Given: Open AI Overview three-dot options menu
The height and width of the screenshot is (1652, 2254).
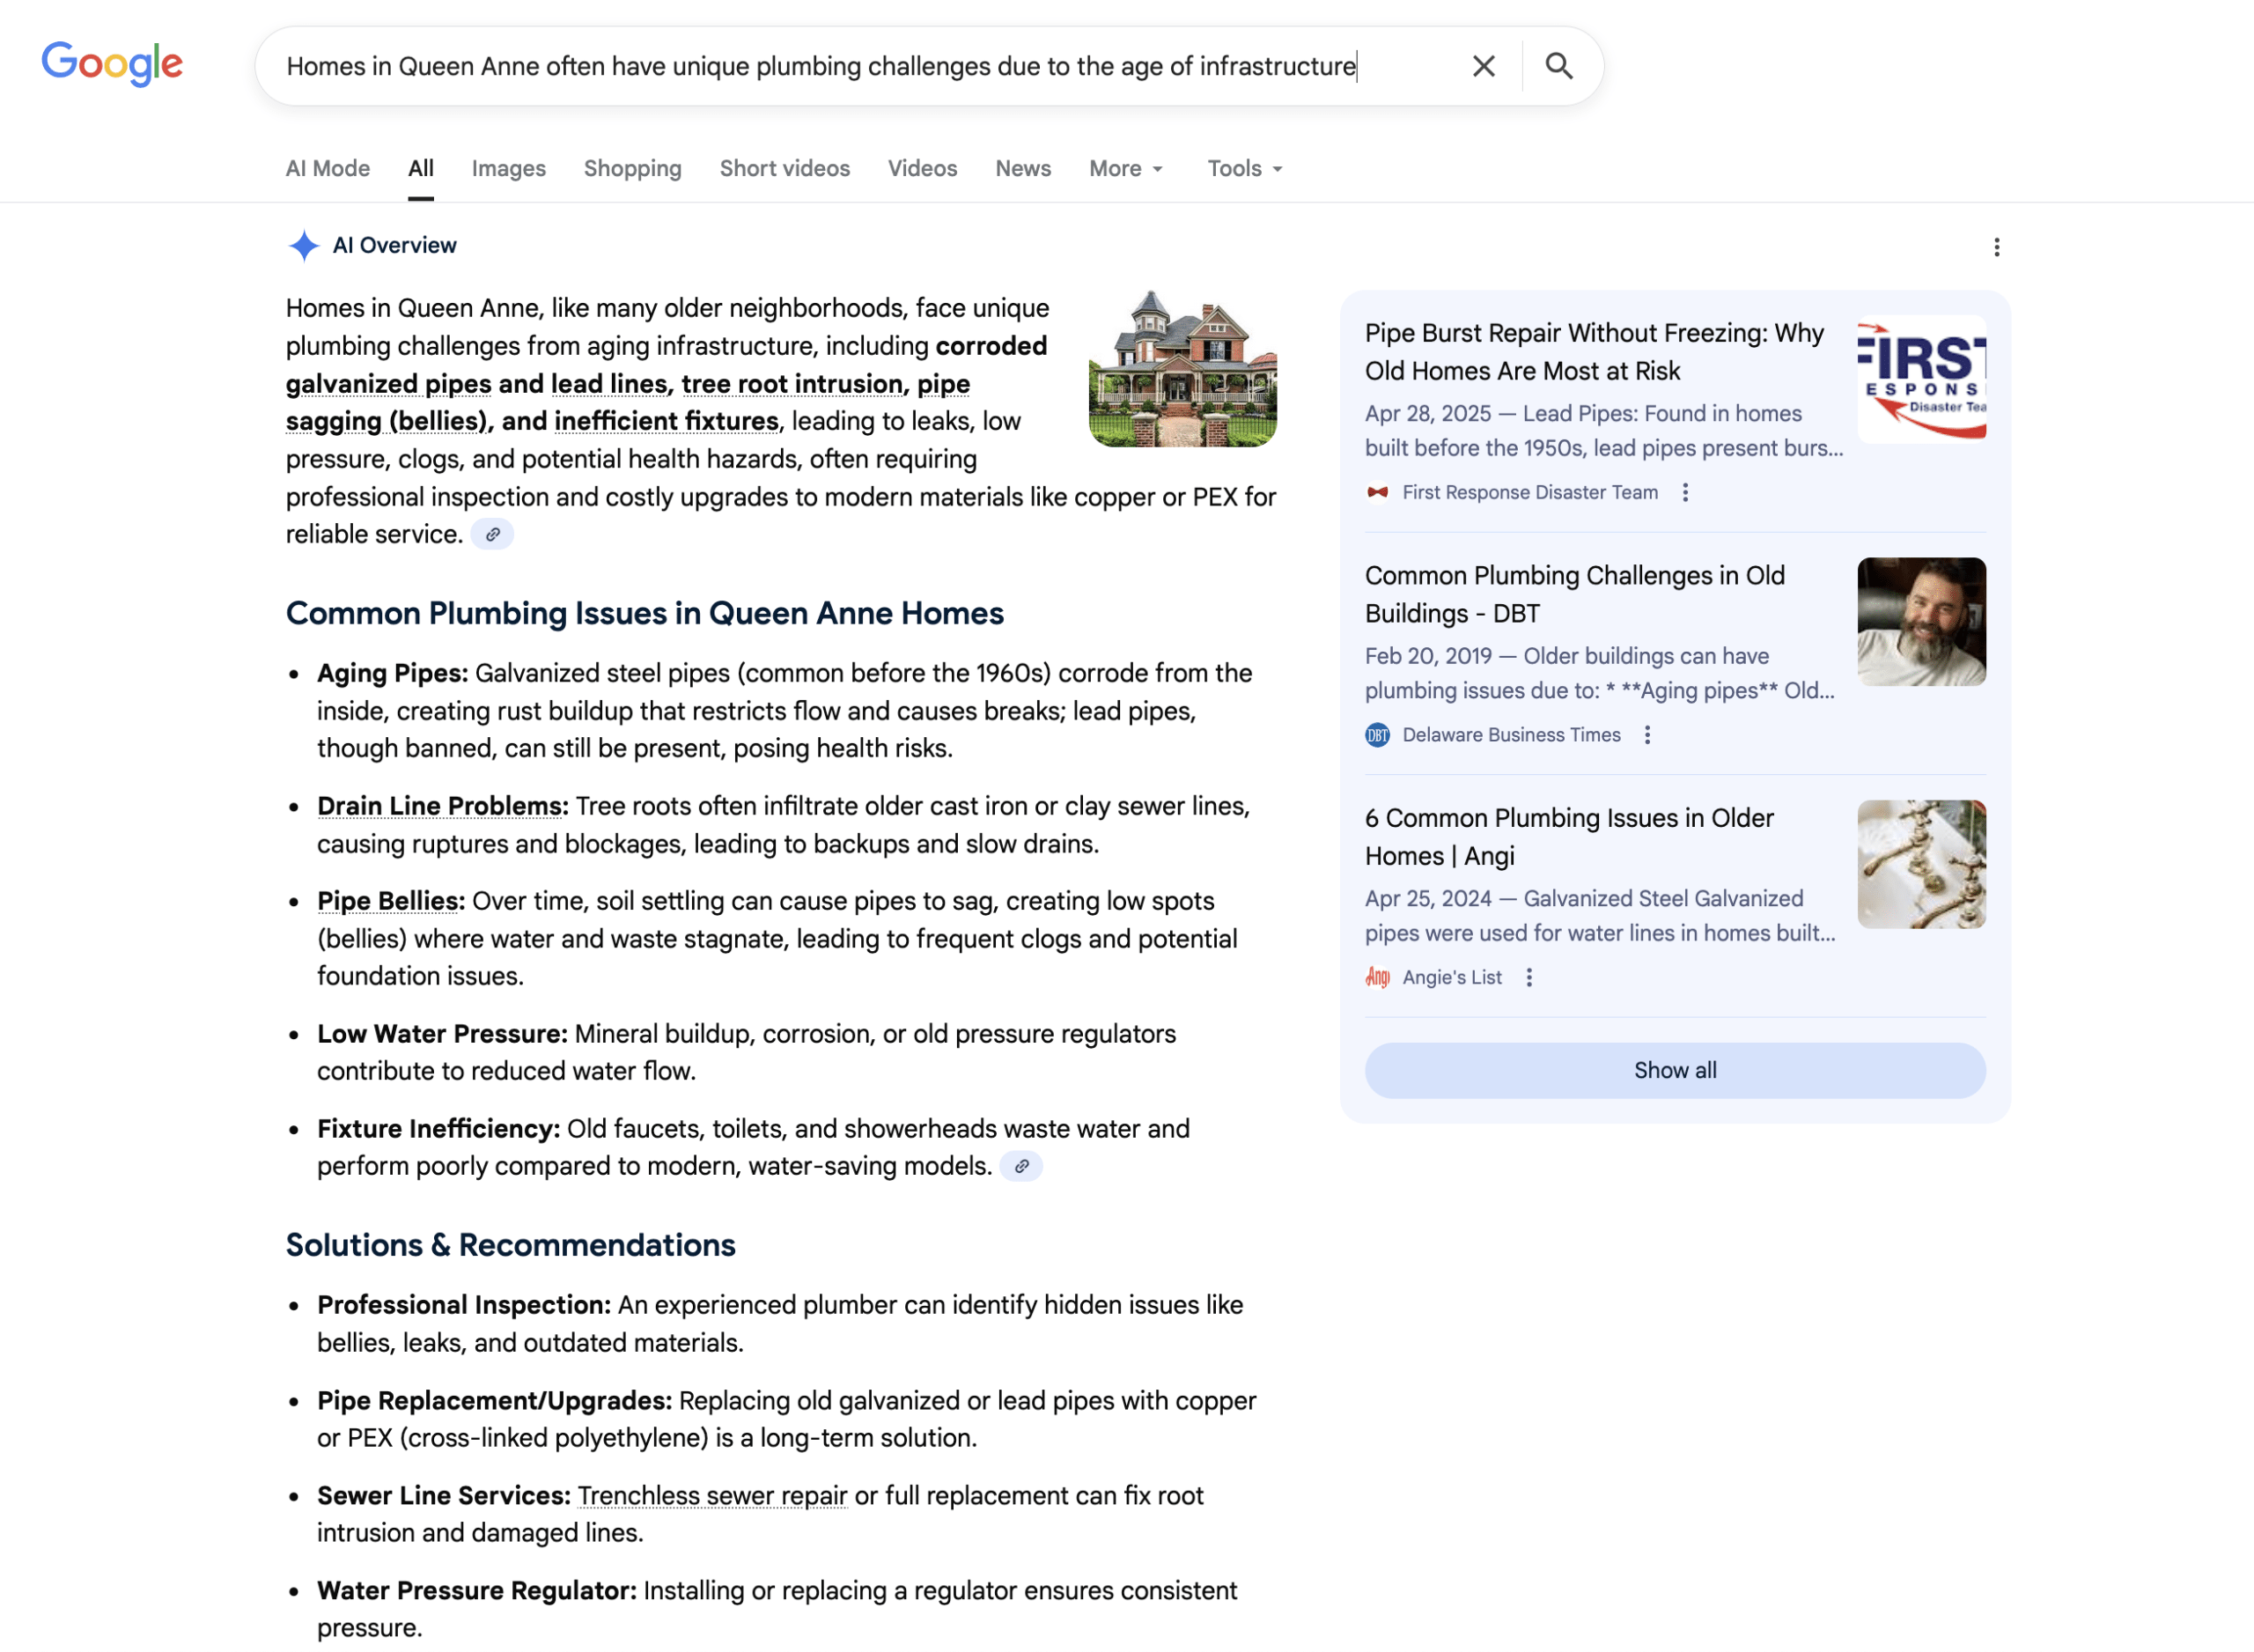Looking at the screenshot, I should click(x=1996, y=247).
